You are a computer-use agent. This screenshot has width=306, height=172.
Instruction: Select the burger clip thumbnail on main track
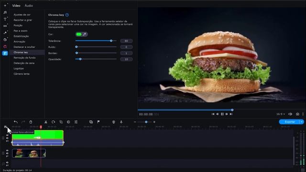pos(29,153)
